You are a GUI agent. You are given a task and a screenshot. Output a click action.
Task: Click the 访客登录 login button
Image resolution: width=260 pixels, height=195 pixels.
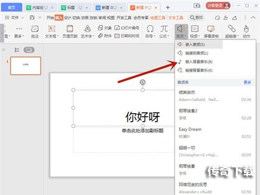click(x=218, y=5)
